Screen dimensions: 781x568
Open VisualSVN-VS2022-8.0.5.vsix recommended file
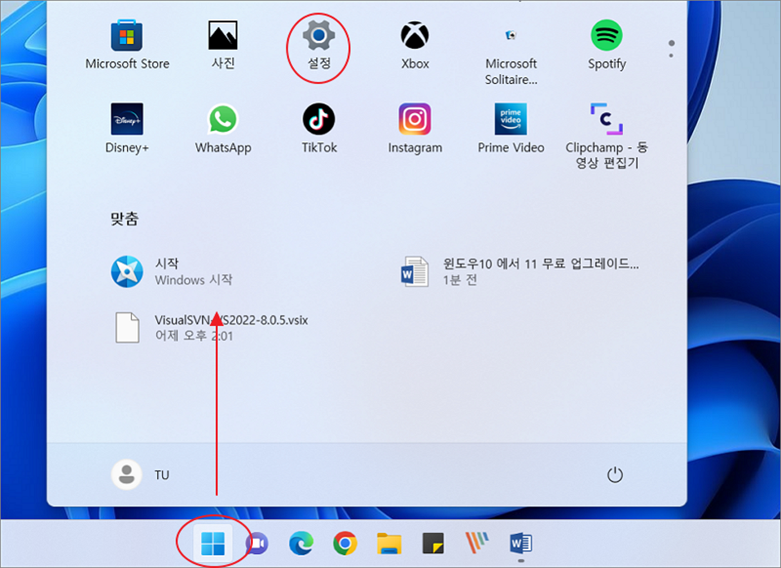[x=211, y=328]
